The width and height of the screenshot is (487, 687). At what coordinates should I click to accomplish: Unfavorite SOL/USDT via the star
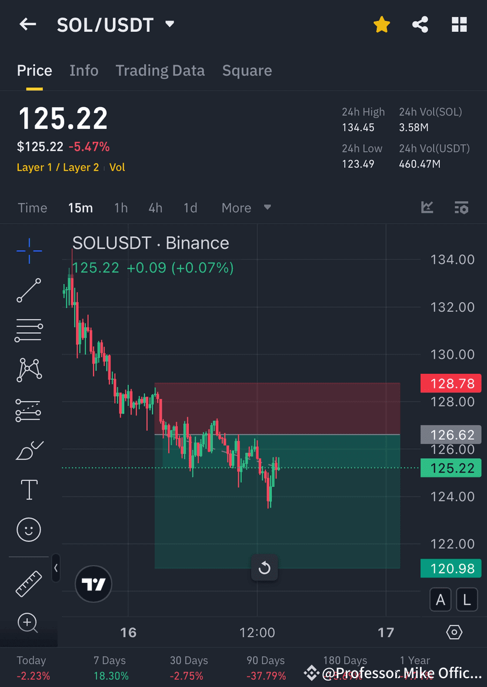[382, 24]
